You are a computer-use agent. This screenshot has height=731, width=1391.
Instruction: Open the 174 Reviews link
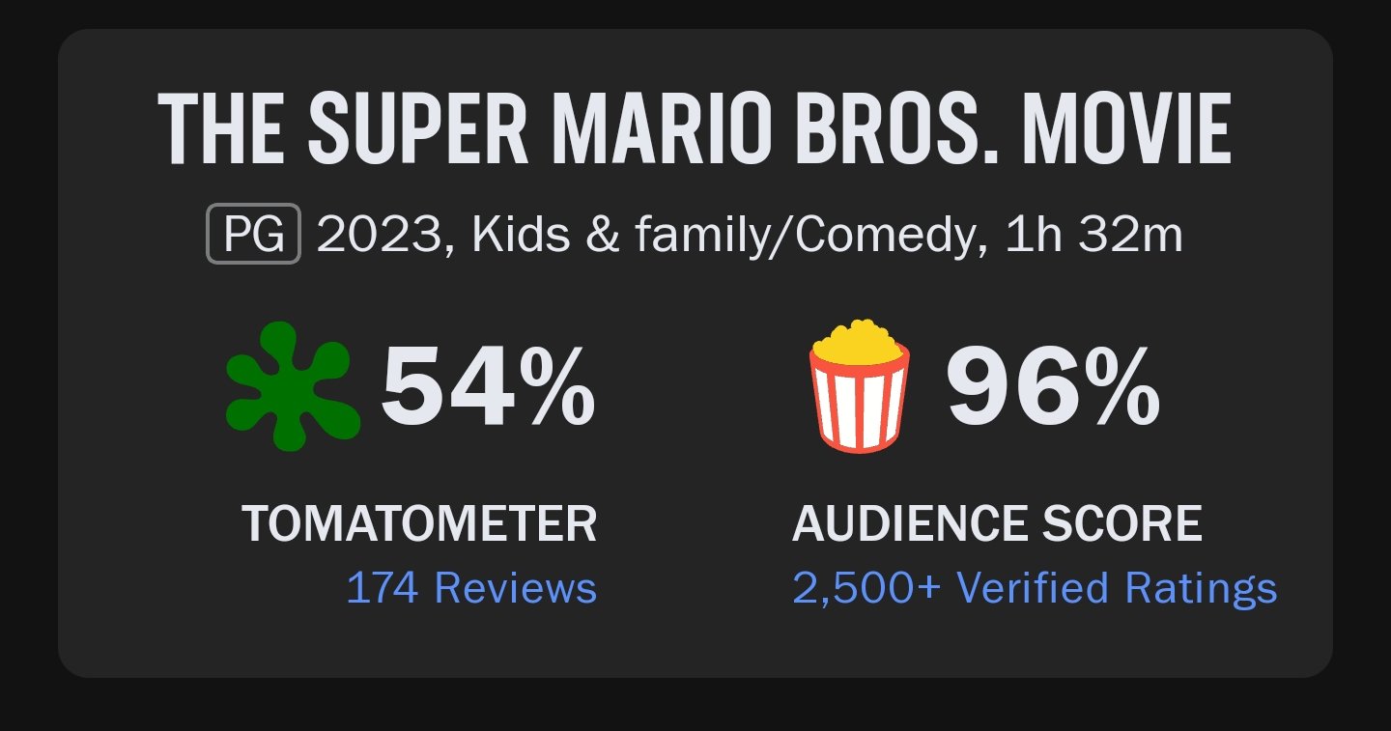coord(471,587)
